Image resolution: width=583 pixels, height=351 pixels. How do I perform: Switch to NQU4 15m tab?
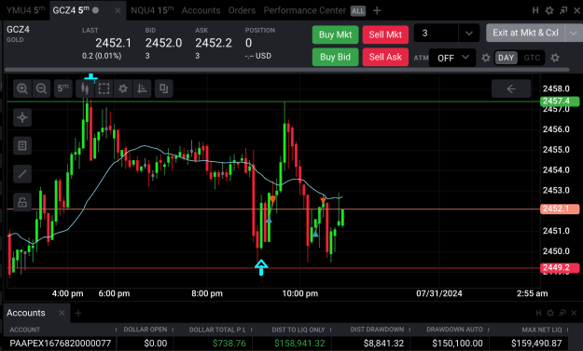tap(152, 10)
